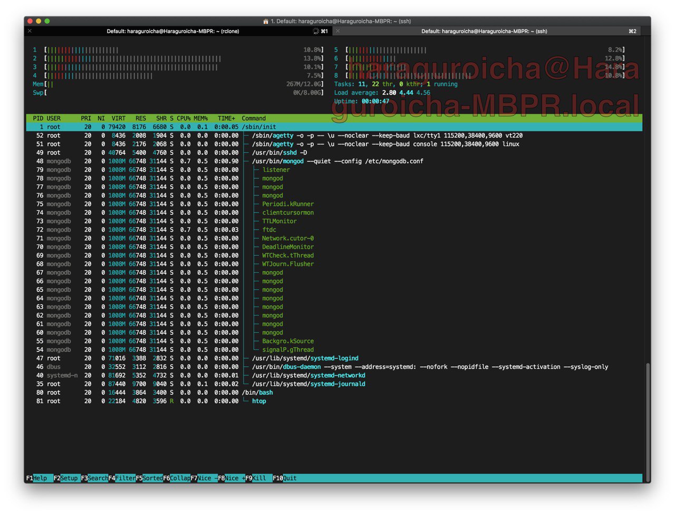Select the systemd-networkd process row
Image resolution: width=675 pixels, height=515 pixels.
pos(334,376)
